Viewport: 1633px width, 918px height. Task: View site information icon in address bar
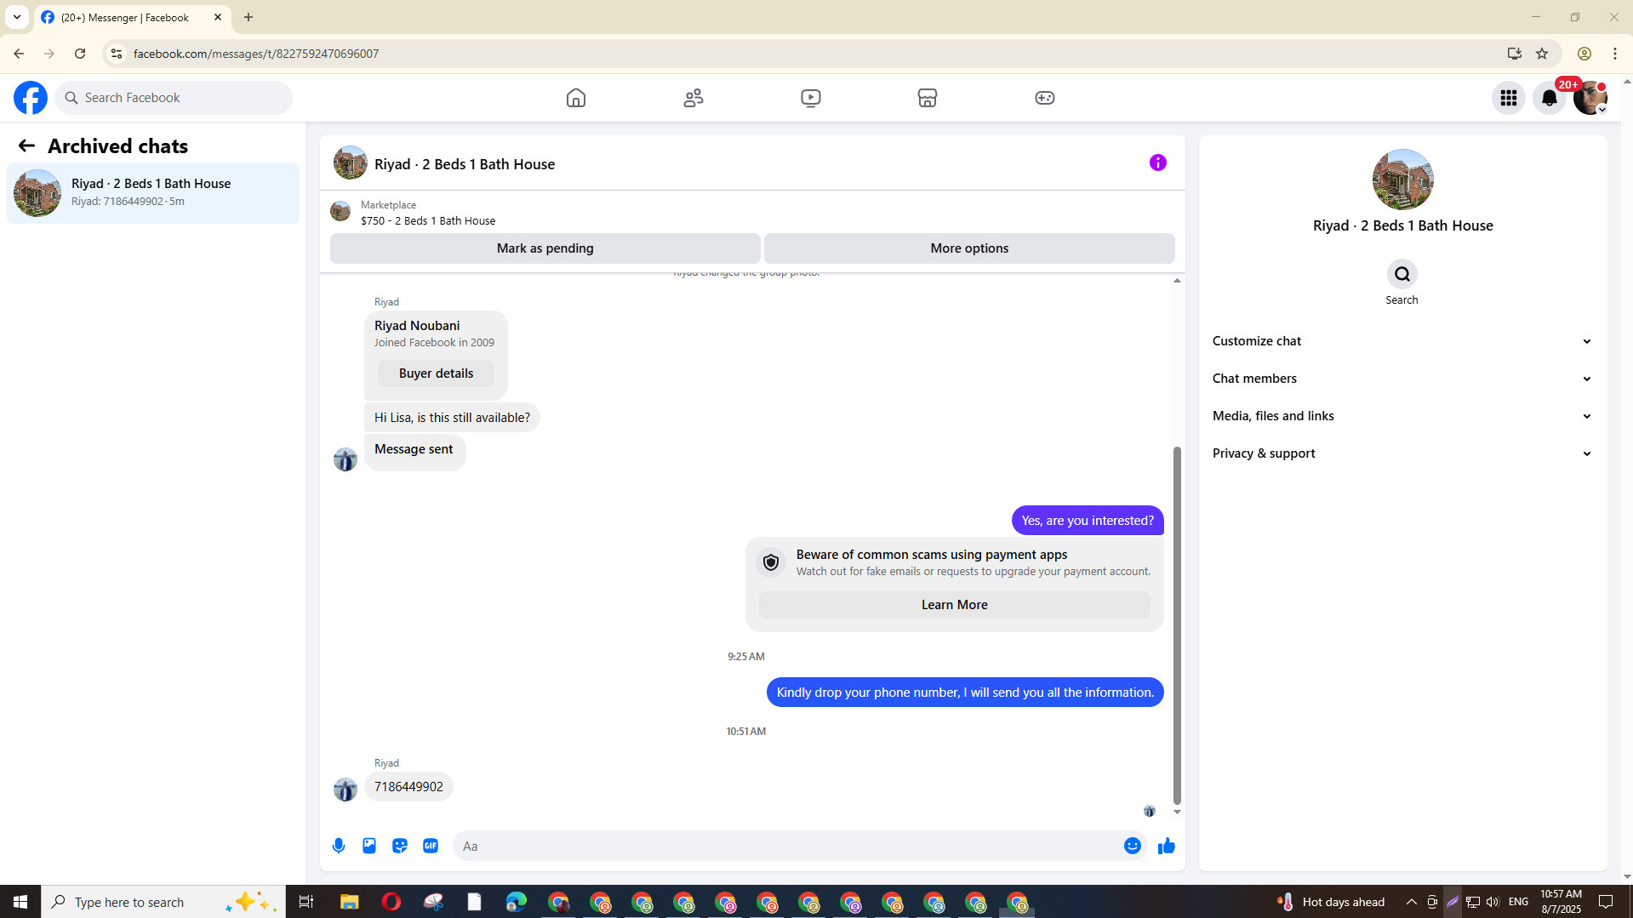(x=117, y=54)
